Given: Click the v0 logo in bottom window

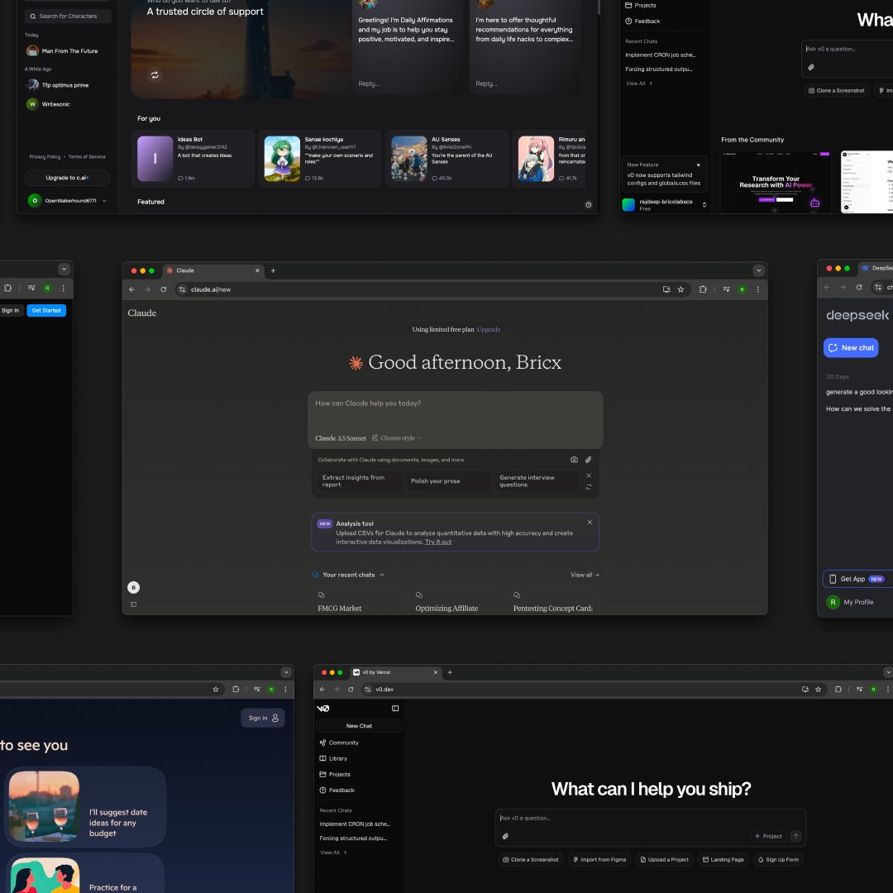Looking at the screenshot, I should 323,709.
